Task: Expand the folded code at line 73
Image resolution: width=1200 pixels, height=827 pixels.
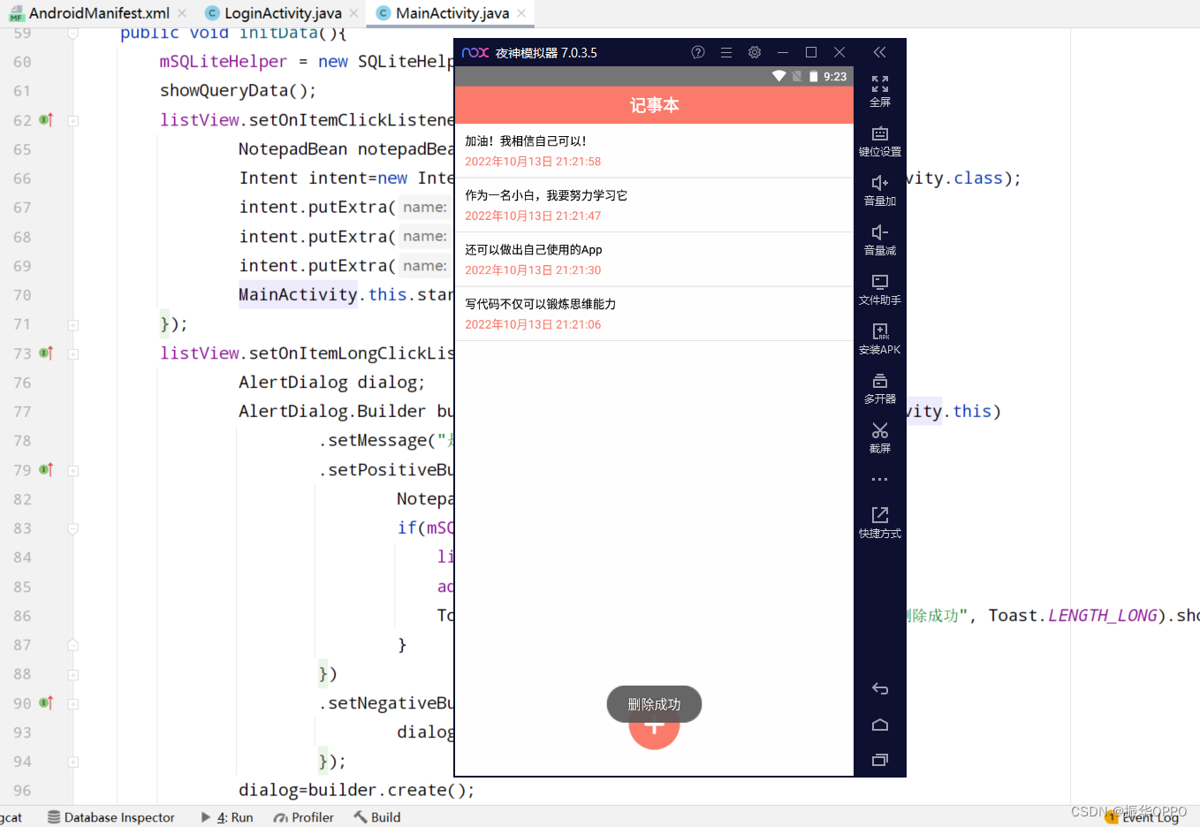Action: point(73,354)
